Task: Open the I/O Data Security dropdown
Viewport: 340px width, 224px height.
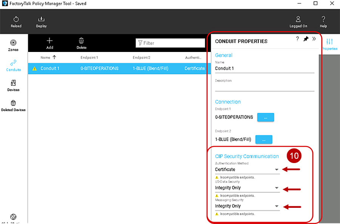Action: point(247,188)
